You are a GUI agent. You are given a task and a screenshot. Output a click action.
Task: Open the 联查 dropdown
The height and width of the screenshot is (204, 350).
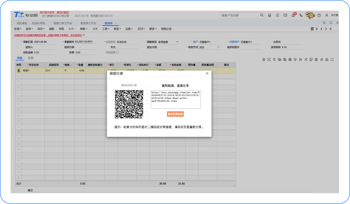(x=117, y=29)
